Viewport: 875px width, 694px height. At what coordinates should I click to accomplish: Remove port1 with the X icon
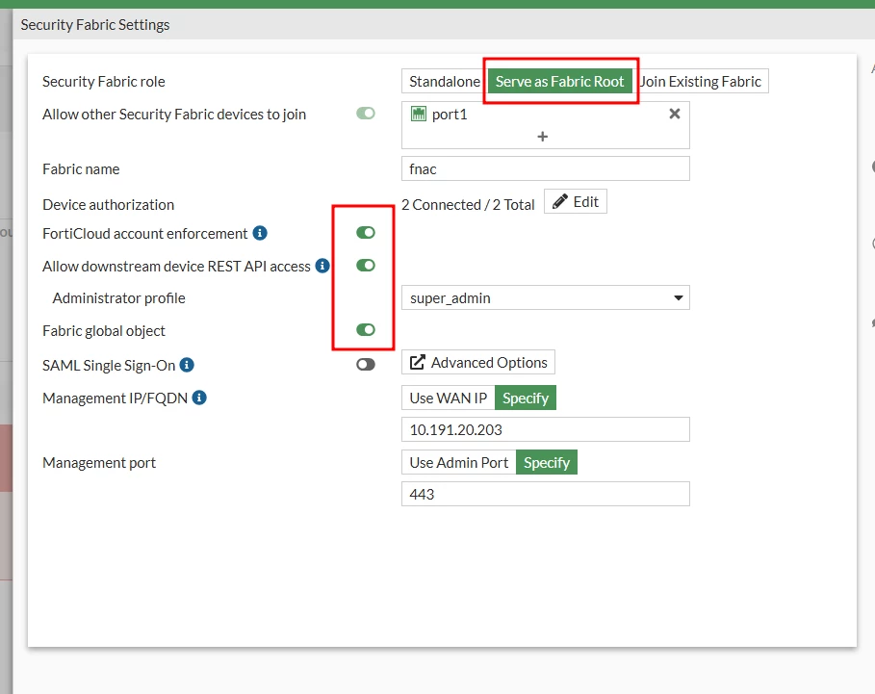click(x=675, y=114)
